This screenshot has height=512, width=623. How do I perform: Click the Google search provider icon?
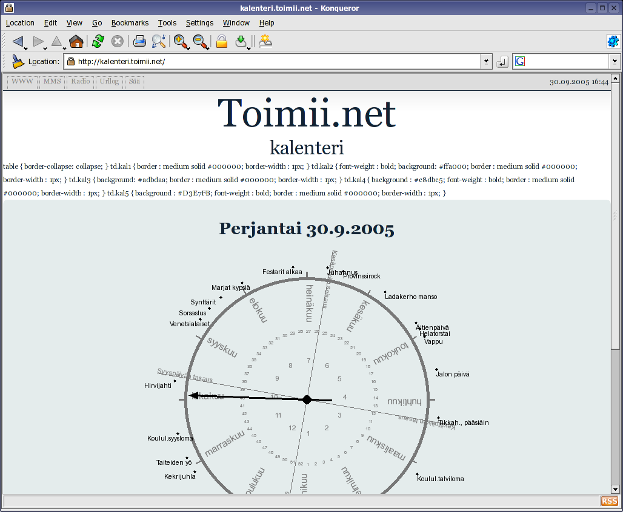(x=520, y=61)
